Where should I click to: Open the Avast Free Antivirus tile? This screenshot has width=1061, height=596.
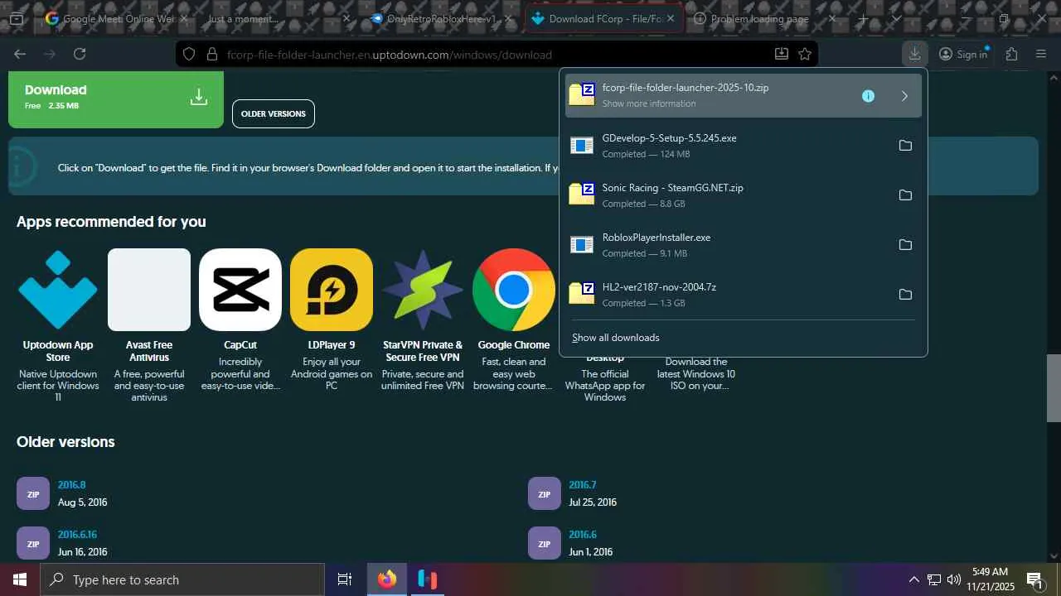tap(149, 290)
